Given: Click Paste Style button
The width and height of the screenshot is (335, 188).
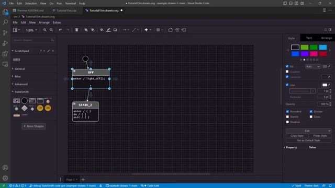Looking at the screenshot, I should click(320, 136).
